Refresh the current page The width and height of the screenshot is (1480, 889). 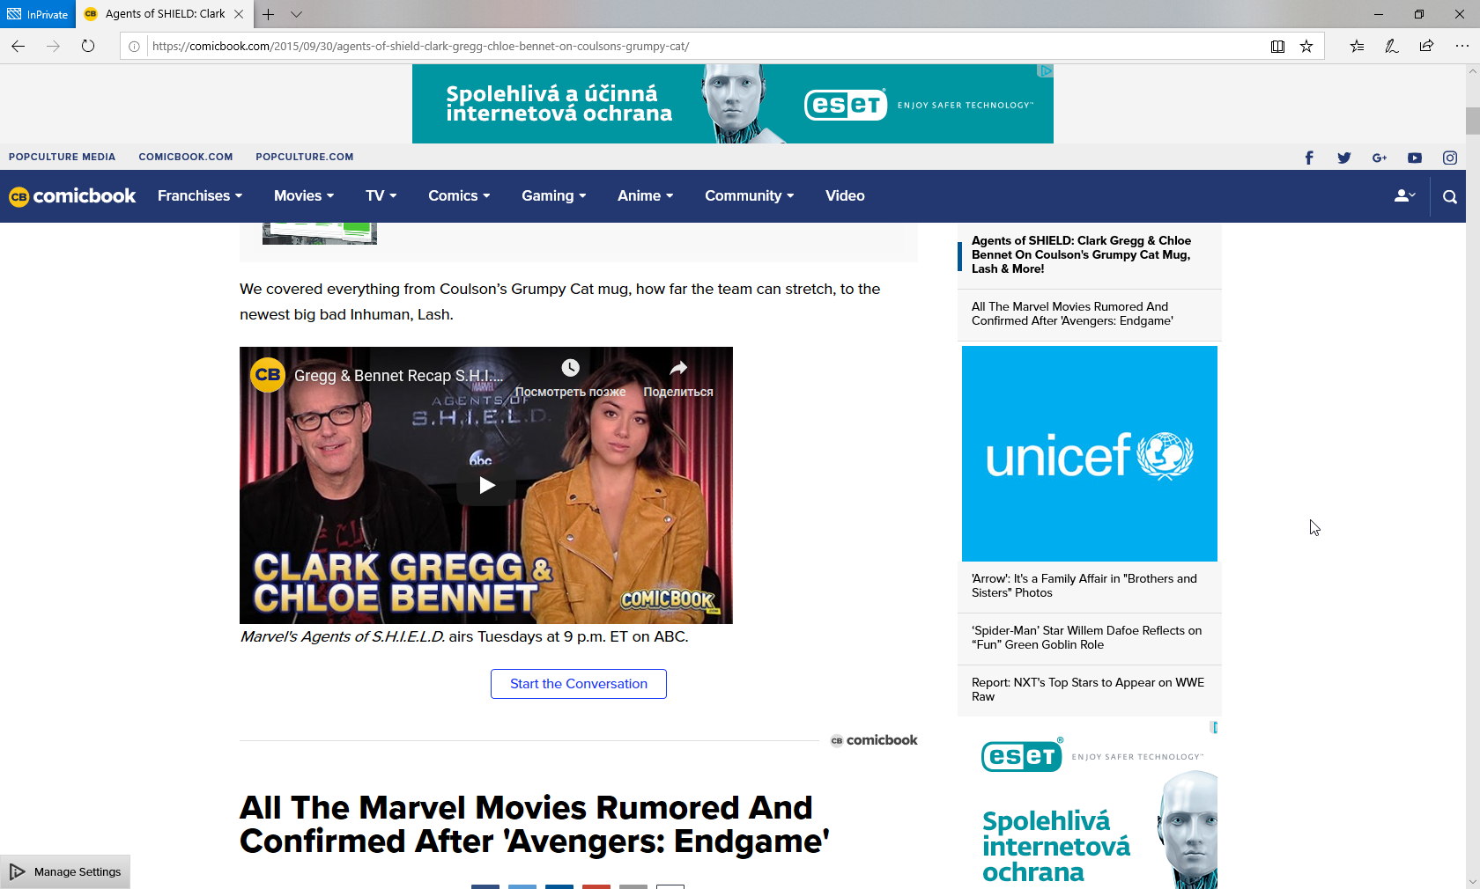pos(88,46)
